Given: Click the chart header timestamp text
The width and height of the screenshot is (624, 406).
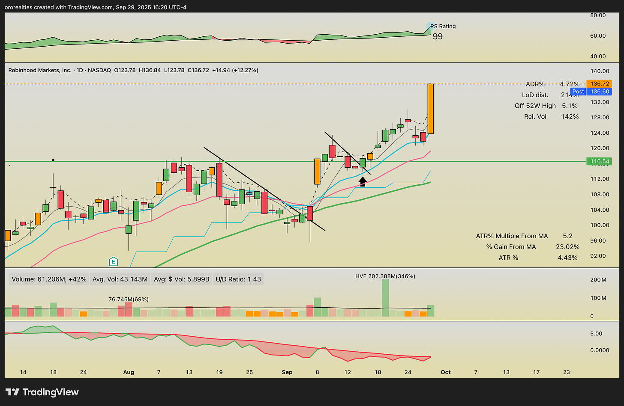Looking at the screenshot, I should pyautogui.click(x=96, y=7).
